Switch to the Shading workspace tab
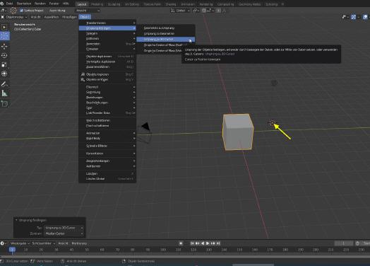The height and width of the screenshot is (266, 370). coord(171,4)
